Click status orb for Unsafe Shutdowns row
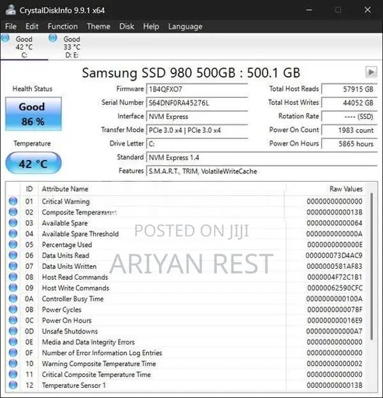The image size is (383, 398). pyautogui.click(x=13, y=331)
